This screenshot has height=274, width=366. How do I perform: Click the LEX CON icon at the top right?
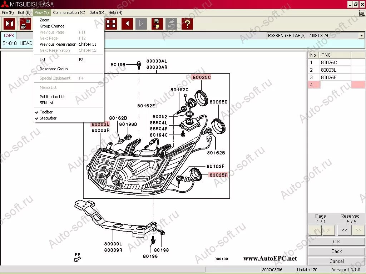click(362, 14)
